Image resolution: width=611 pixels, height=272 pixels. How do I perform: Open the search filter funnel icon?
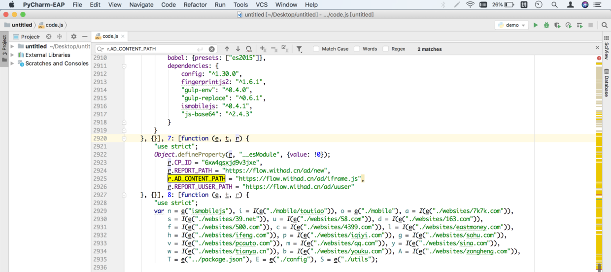[x=299, y=49]
